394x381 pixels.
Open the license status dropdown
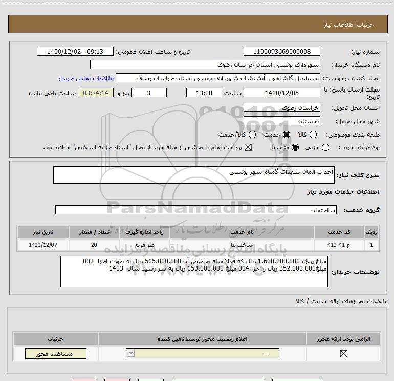pyautogui.click(x=203, y=353)
